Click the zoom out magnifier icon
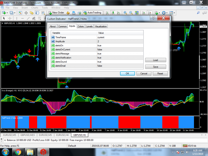This screenshot has width=208, height=156. (x=131, y=12)
